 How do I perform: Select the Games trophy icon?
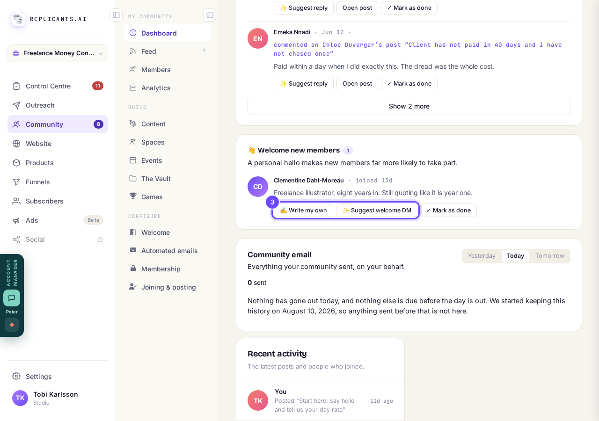pos(133,197)
